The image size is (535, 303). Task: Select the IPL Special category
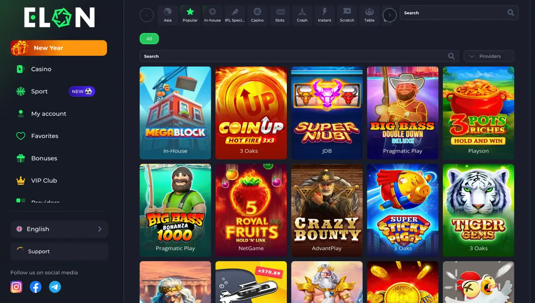pos(235,15)
